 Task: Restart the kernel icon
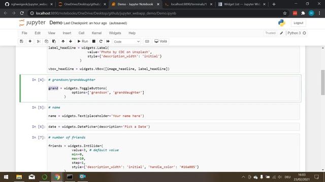tap(101, 41)
